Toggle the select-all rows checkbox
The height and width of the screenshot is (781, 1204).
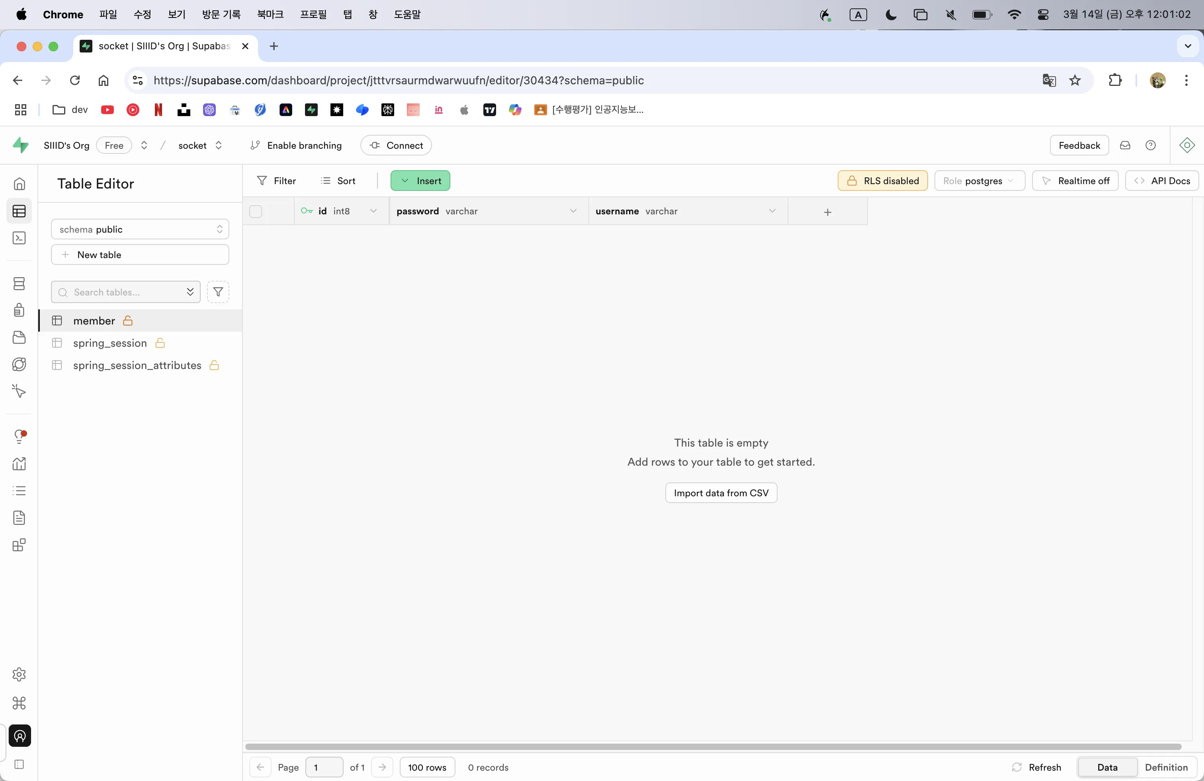click(256, 212)
